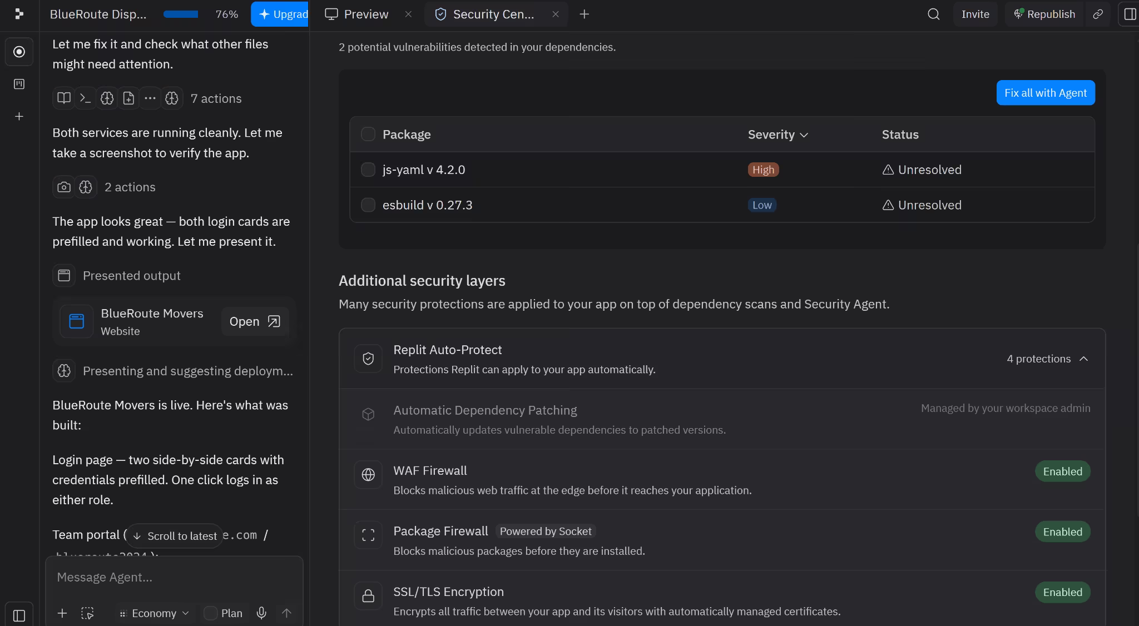Expand the 'Presented output' step
Image resolution: width=1139 pixels, height=626 pixels.
click(x=131, y=275)
